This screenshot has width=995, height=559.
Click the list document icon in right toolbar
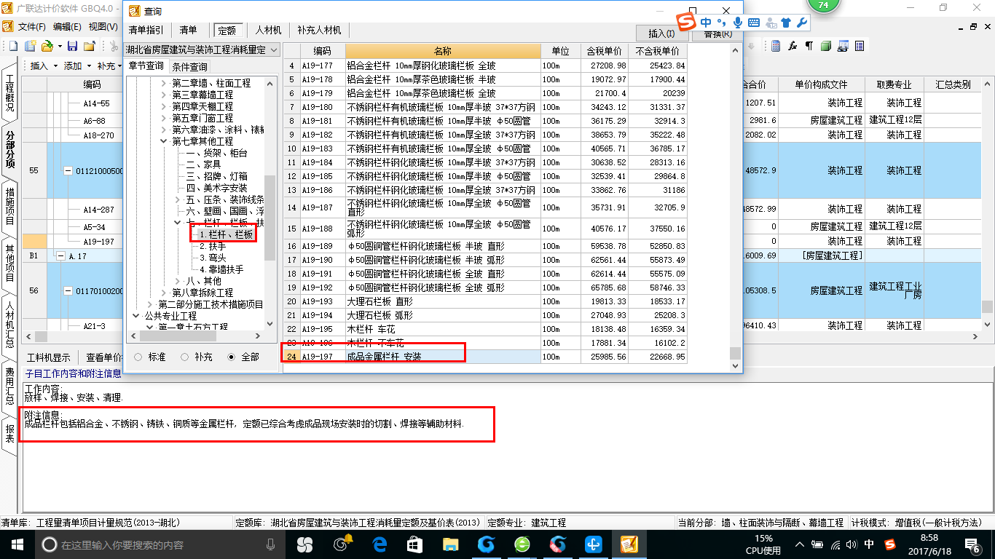[860, 46]
